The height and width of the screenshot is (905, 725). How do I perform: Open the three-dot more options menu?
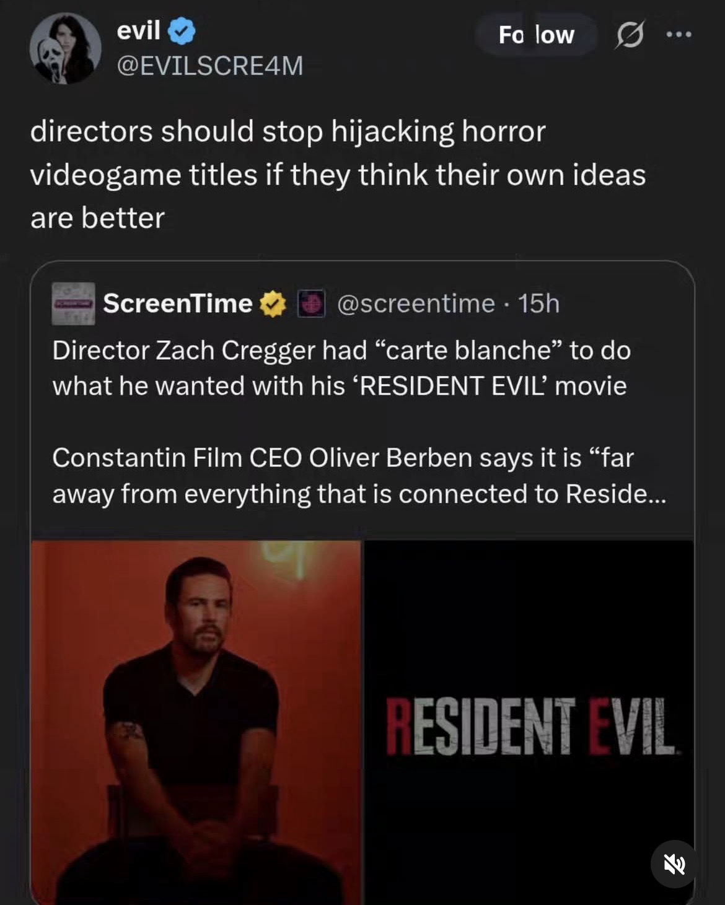coord(679,35)
